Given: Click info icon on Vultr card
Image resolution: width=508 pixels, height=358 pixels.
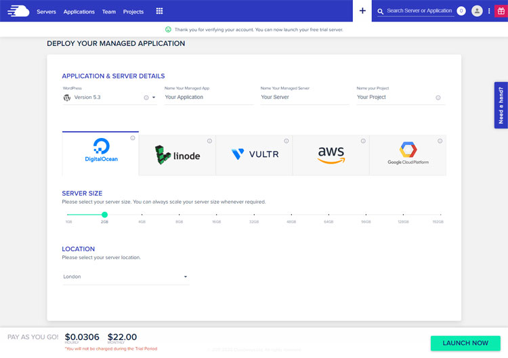Looking at the screenshot, I should click(287, 141).
